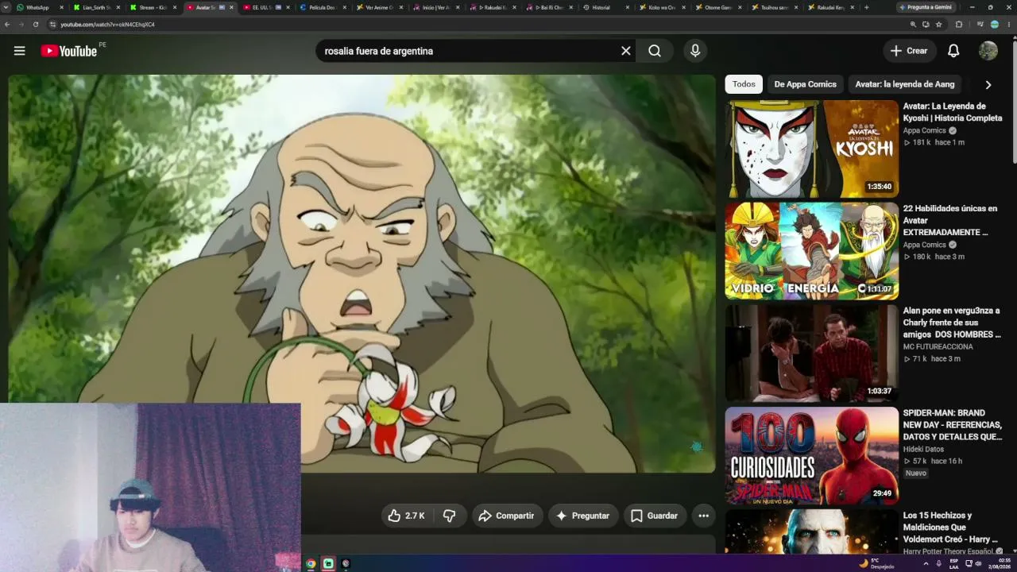Open title SPIDER-MAN: BRAND NEW DAY
This screenshot has width=1017, height=572.
[953, 425]
